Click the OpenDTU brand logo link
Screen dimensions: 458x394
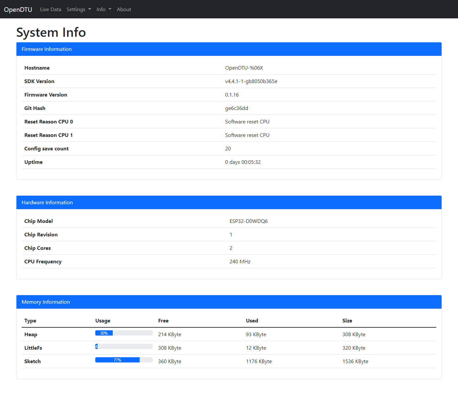[18, 10]
